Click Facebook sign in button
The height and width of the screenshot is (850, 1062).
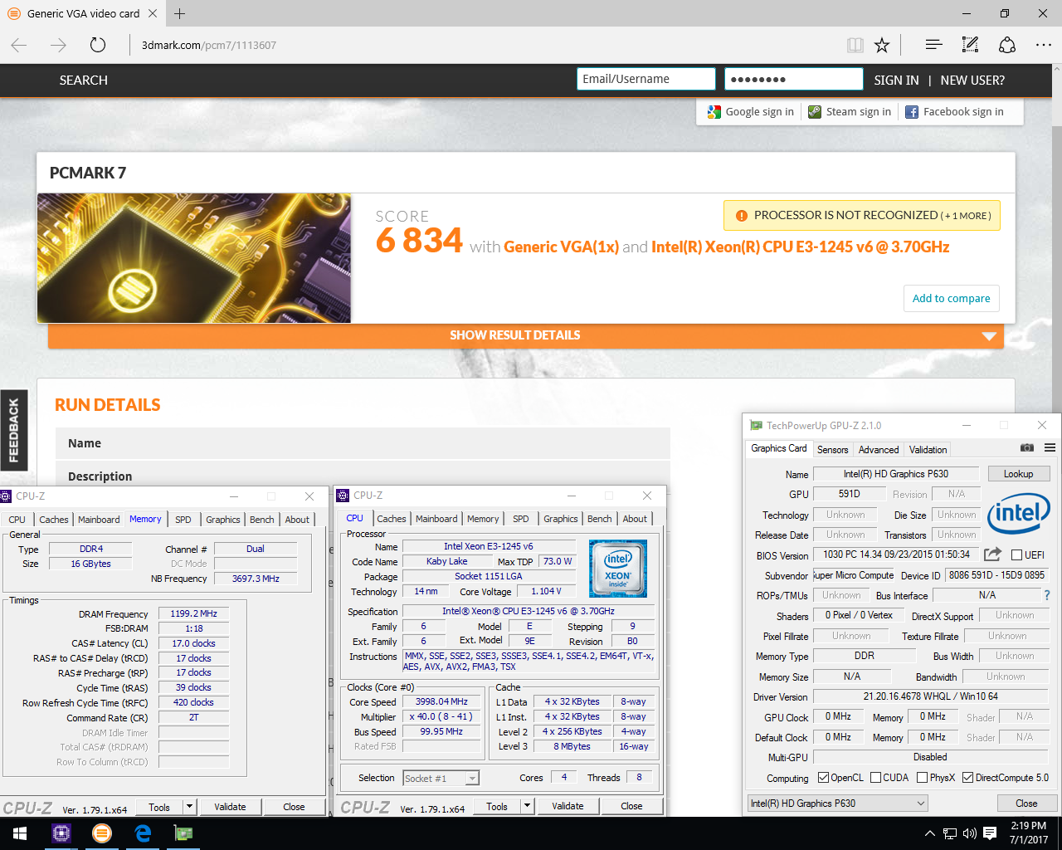[x=954, y=112]
